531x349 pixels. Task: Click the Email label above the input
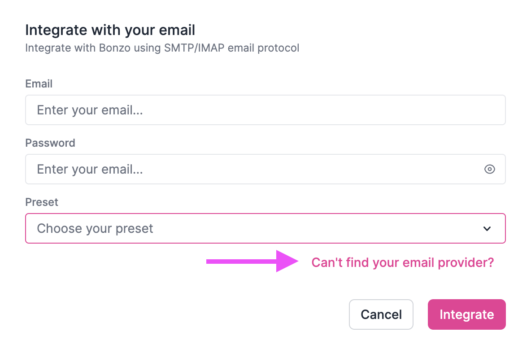click(x=39, y=83)
